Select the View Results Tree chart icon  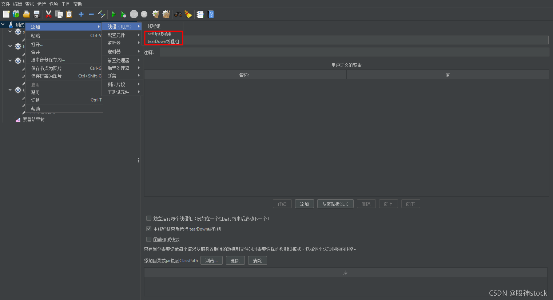pyautogui.click(x=18, y=119)
